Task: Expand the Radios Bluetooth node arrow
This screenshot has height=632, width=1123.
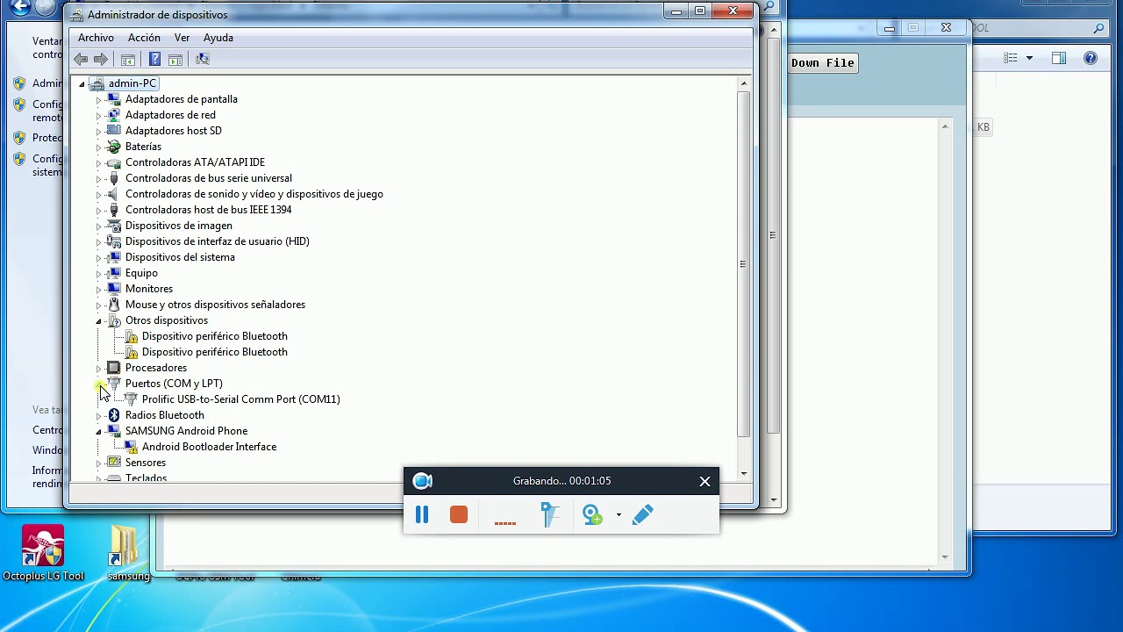Action: [x=98, y=416]
